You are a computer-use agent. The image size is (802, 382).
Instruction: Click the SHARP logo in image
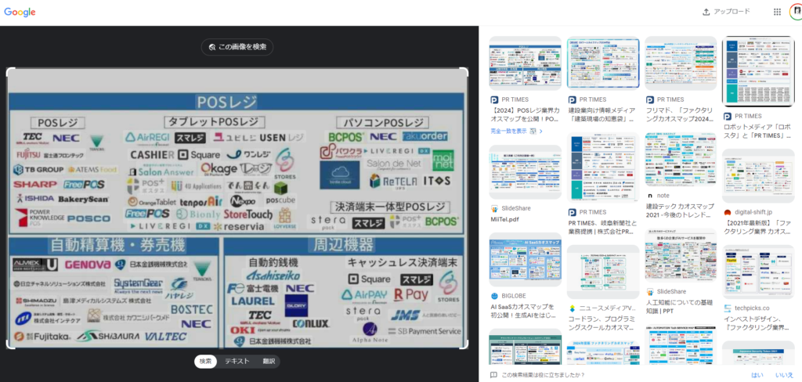coord(35,184)
